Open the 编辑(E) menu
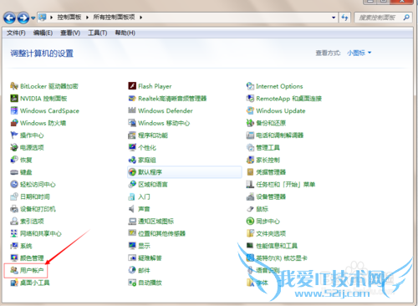 [43, 33]
